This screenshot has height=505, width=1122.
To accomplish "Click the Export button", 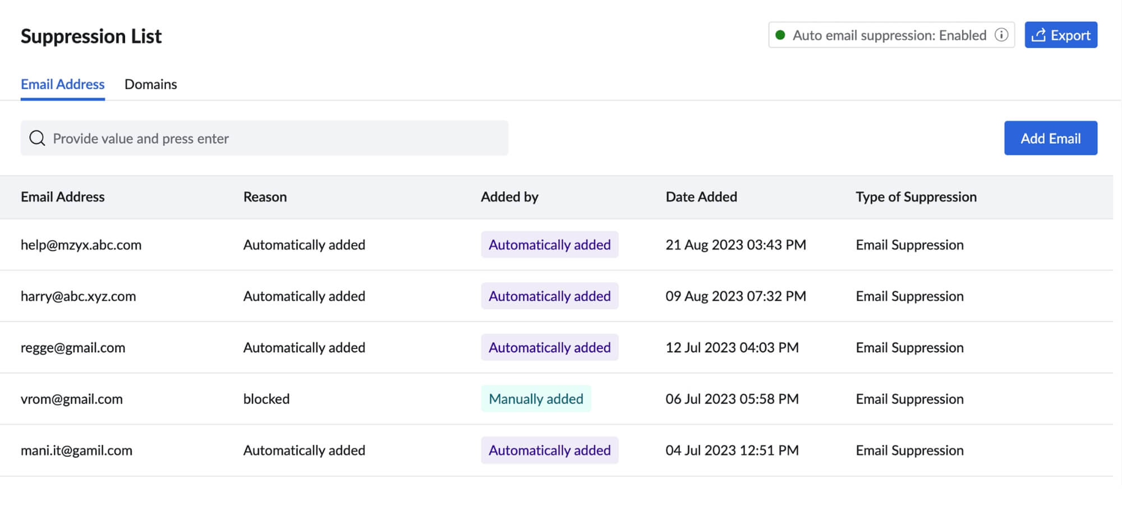I will click(1061, 35).
